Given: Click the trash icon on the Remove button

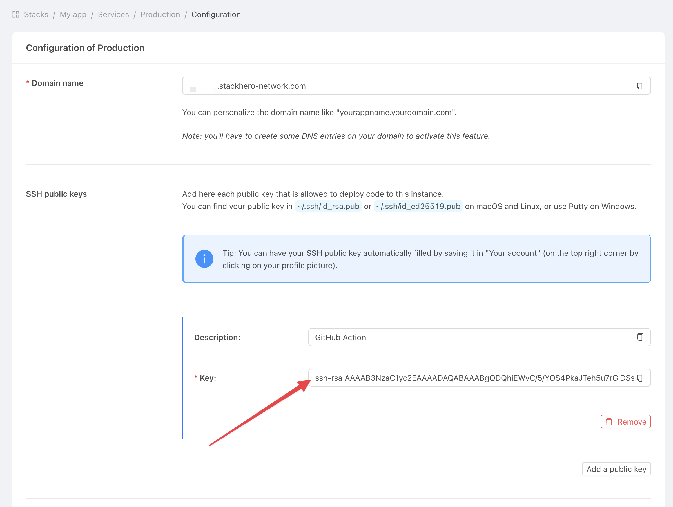Looking at the screenshot, I should click(609, 422).
